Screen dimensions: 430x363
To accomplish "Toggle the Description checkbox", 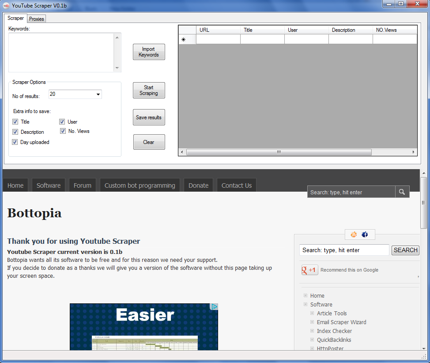I will tap(15, 132).
